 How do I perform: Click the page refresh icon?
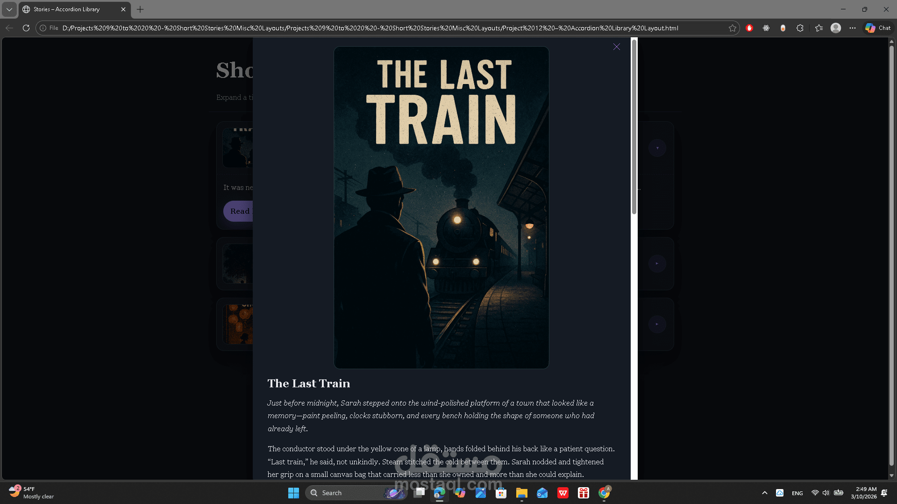26,28
